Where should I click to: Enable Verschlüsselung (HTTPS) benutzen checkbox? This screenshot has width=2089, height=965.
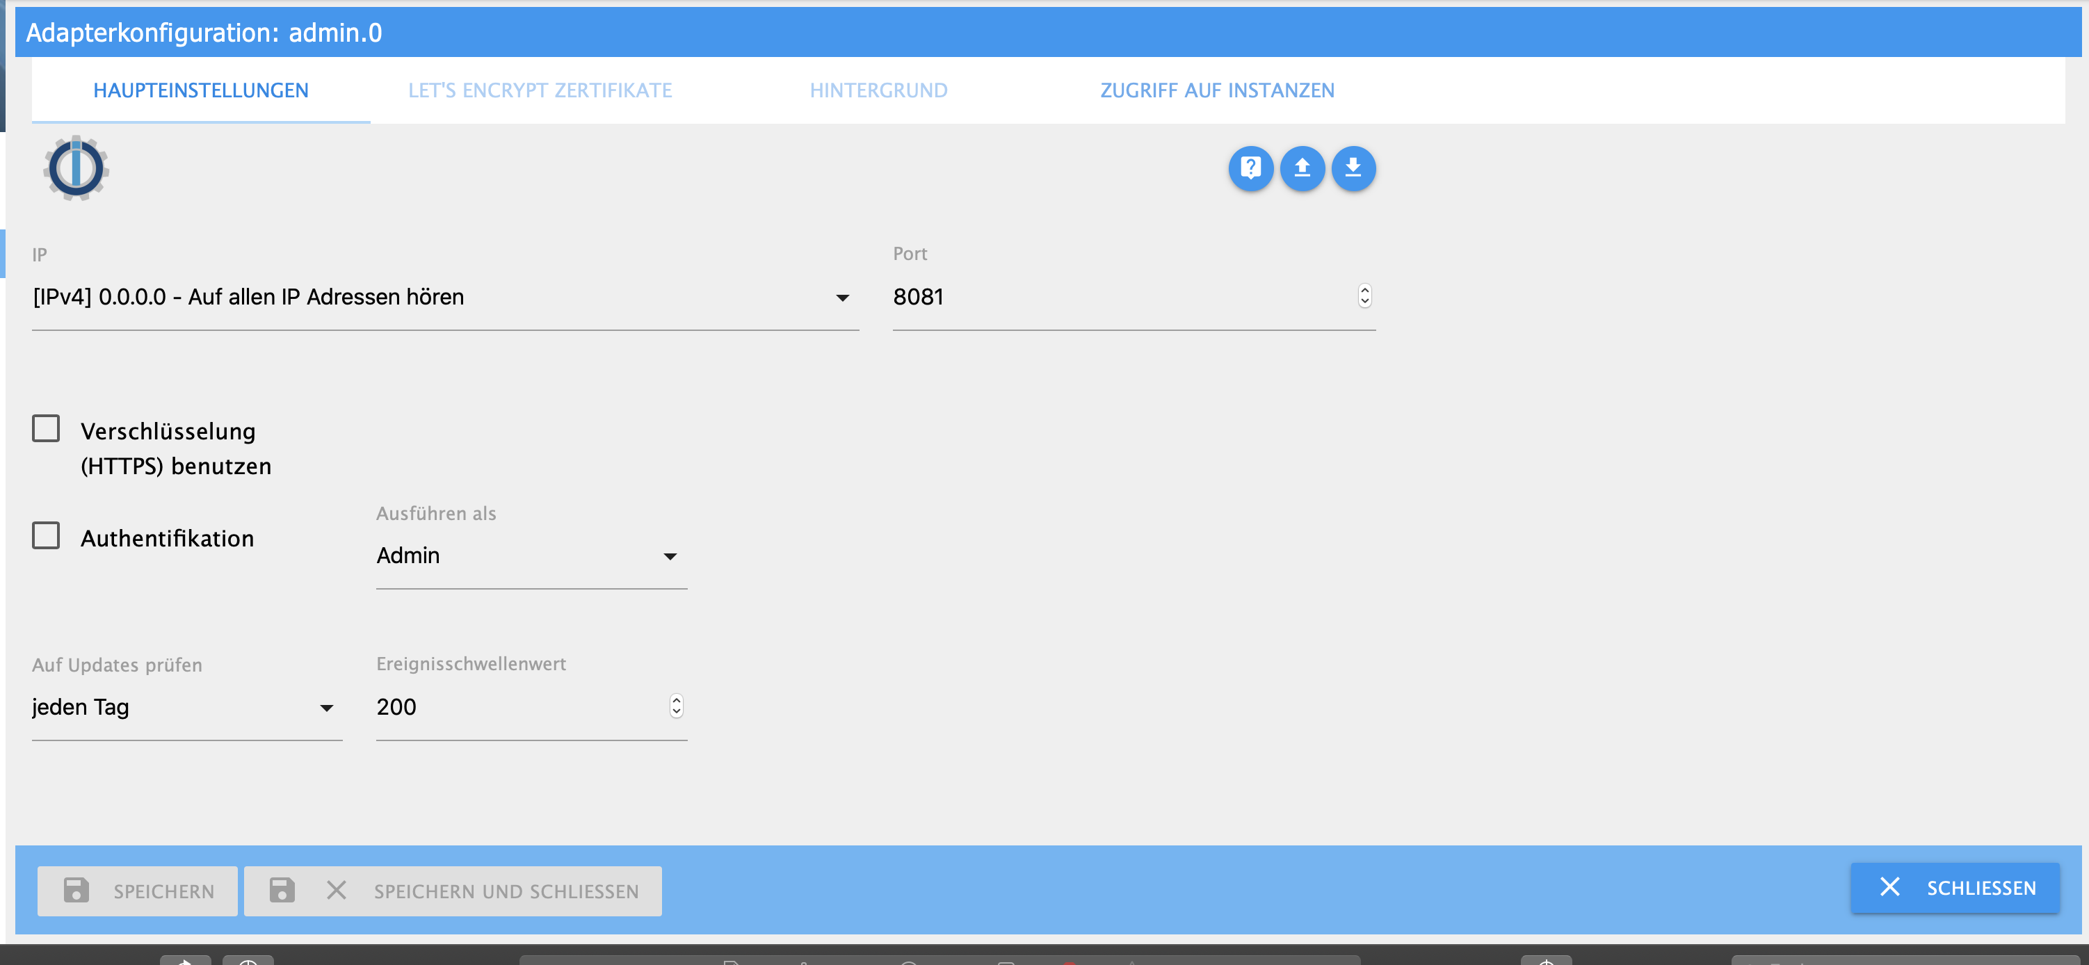[46, 428]
